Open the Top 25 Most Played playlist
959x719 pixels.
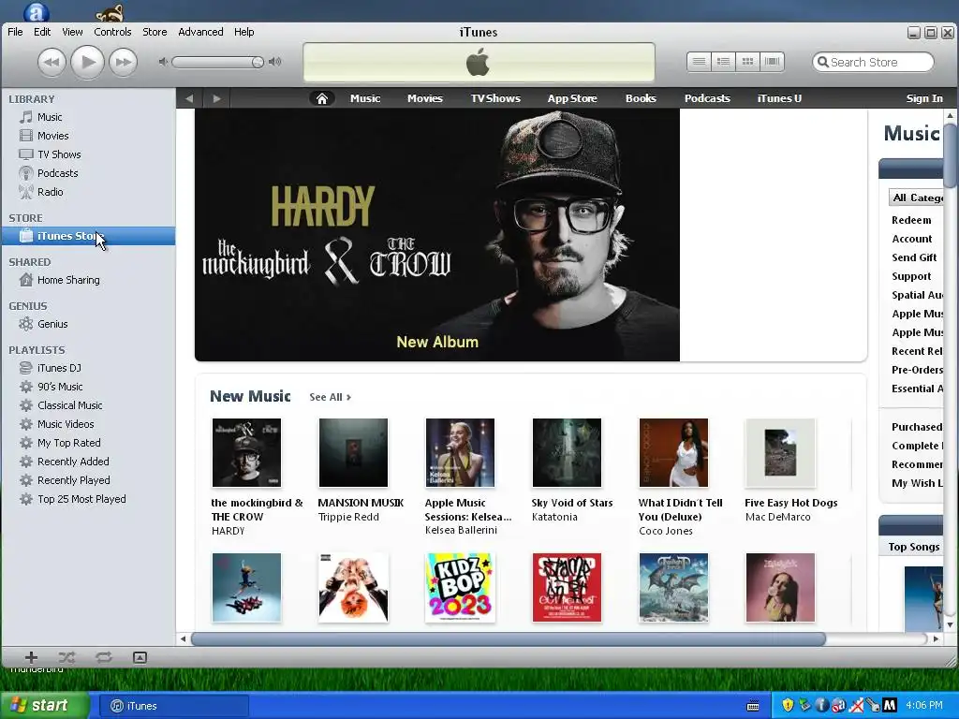[88, 500]
